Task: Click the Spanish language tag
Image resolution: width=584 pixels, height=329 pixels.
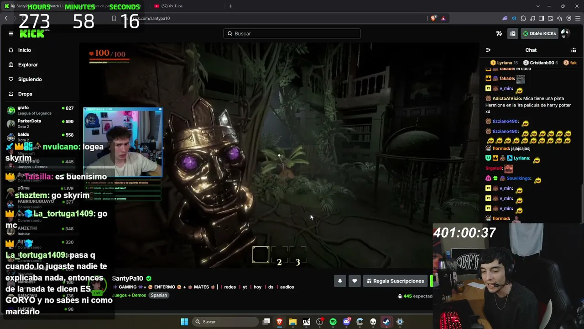Action: tap(159, 295)
